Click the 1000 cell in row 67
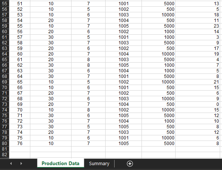Viewport: 222px width, 170px height. coord(159,71)
